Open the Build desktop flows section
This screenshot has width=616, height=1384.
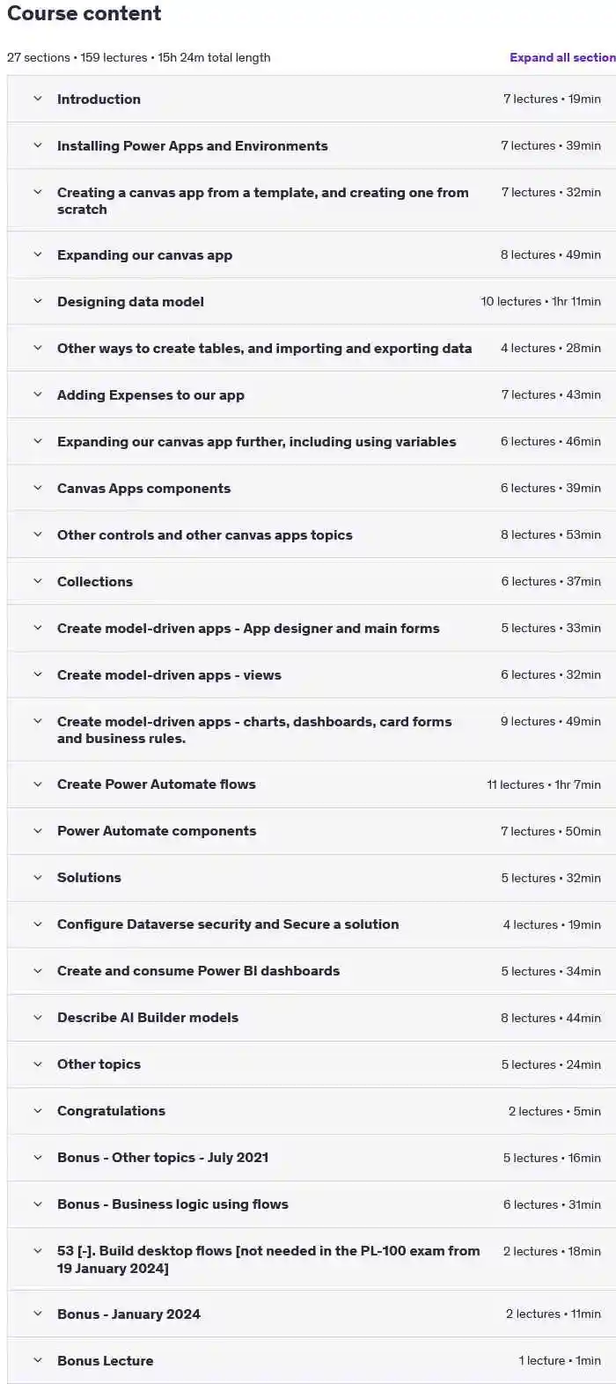point(312,1260)
